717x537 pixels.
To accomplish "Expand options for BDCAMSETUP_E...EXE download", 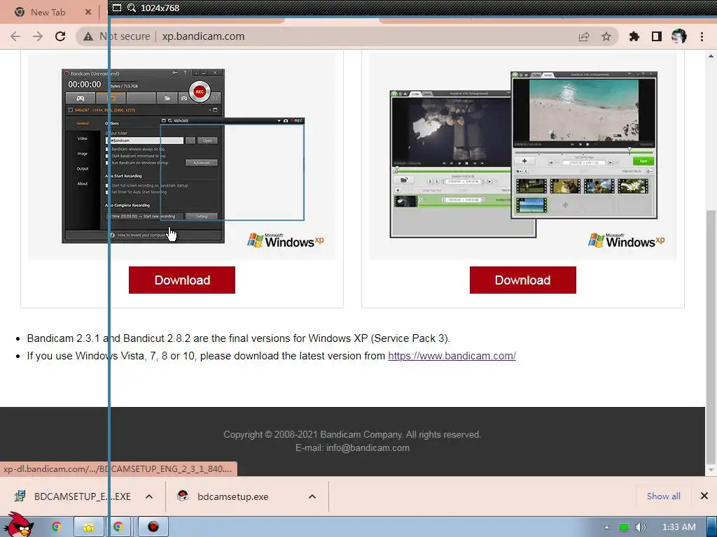I will [149, 496].
